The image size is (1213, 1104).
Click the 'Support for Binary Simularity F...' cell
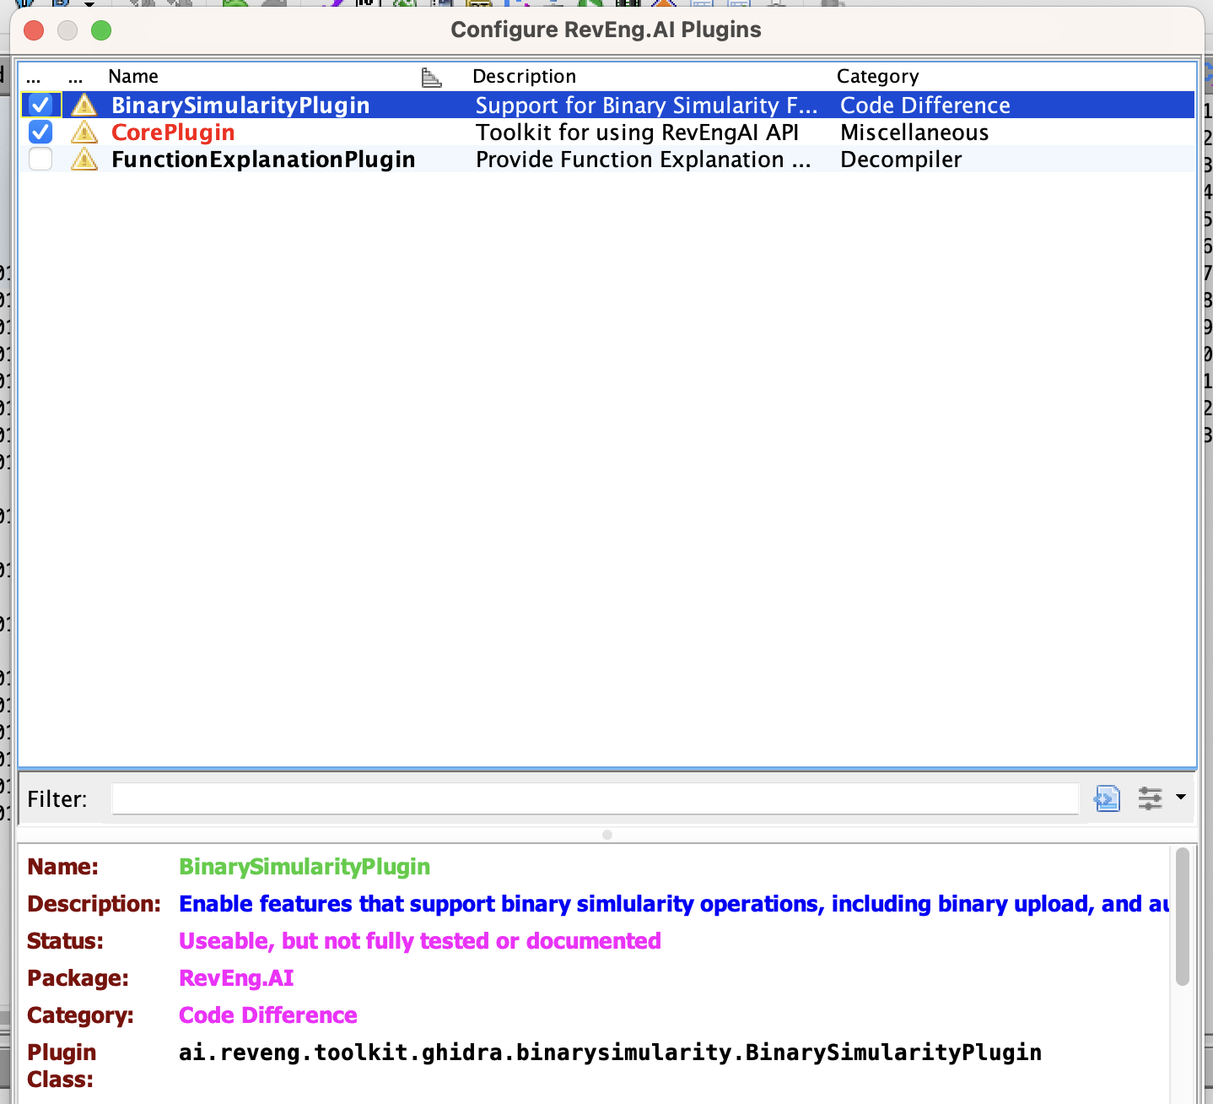[x=646, y=106]
